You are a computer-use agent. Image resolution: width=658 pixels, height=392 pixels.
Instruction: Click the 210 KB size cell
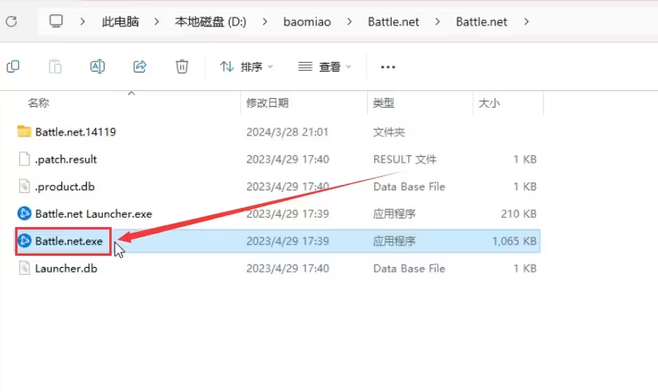[x=518, y=214]
